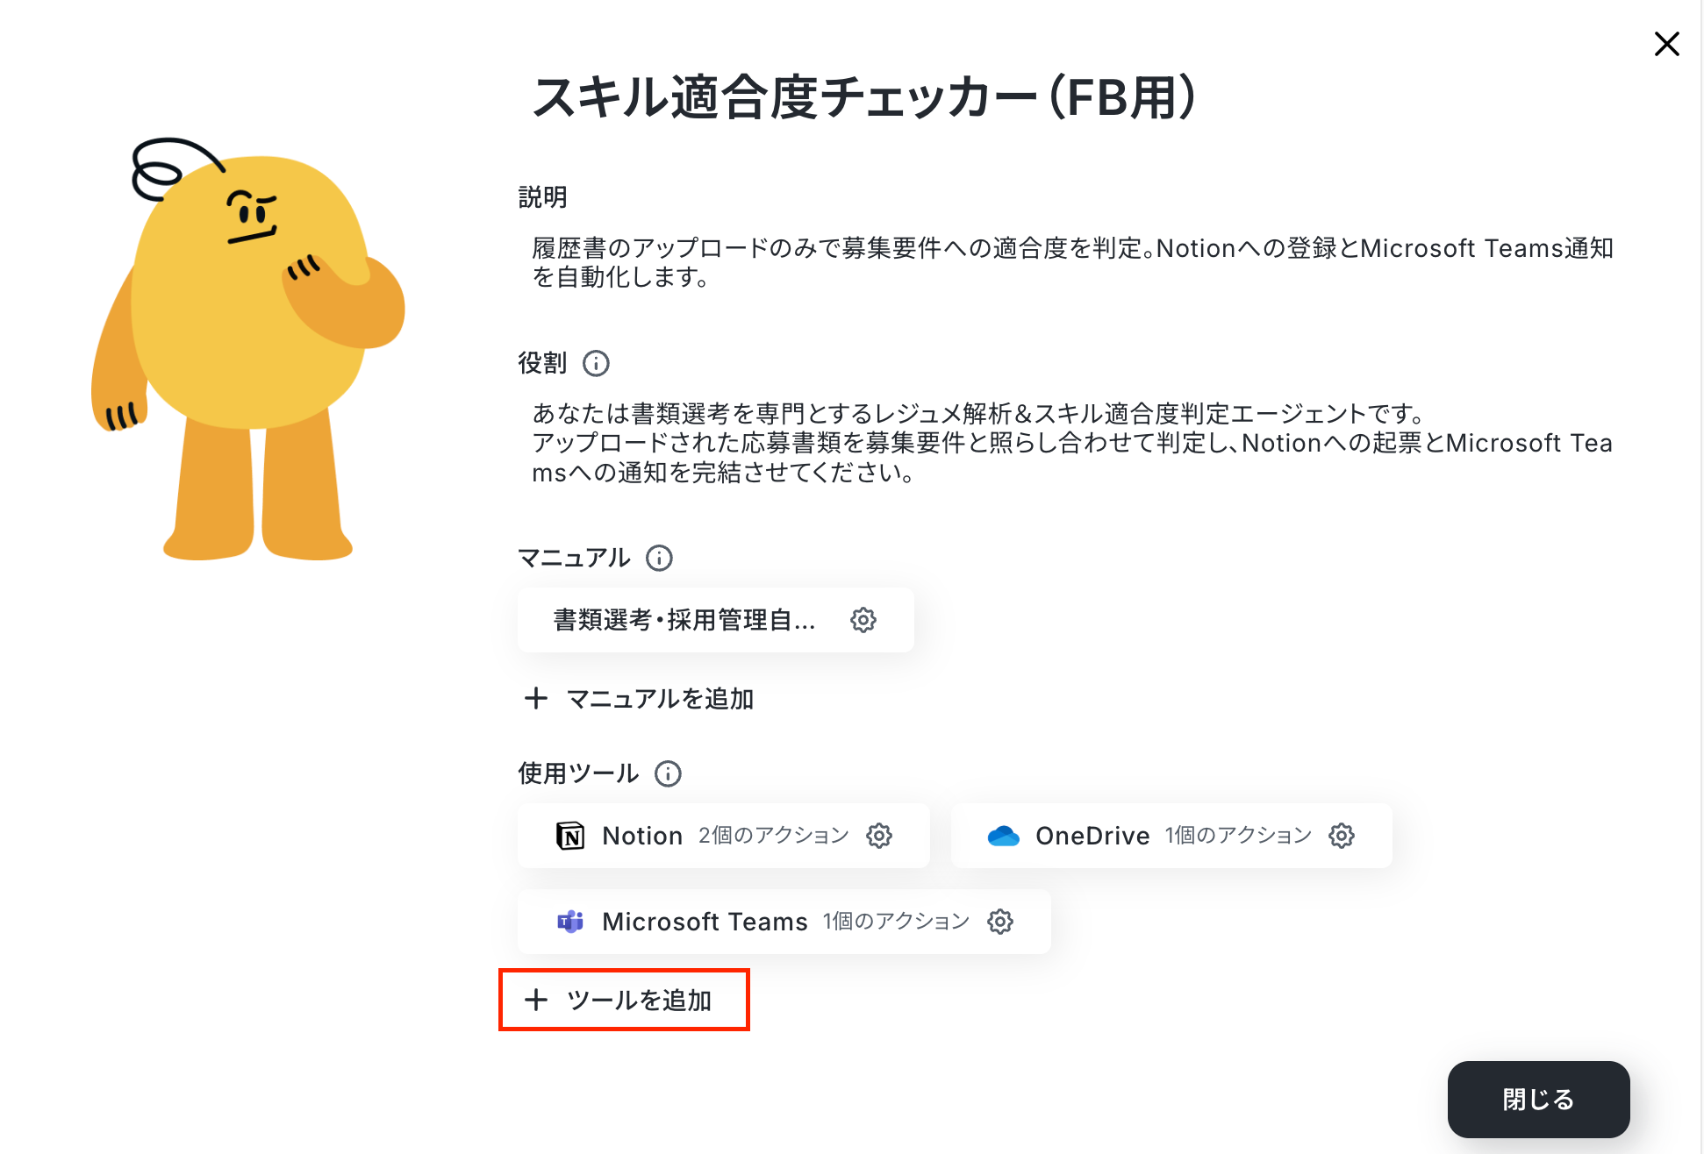
Task: Click the Notion logo icon
Action: (570, 836)
